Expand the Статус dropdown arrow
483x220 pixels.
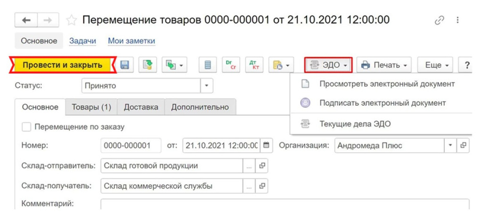(207, 85)
